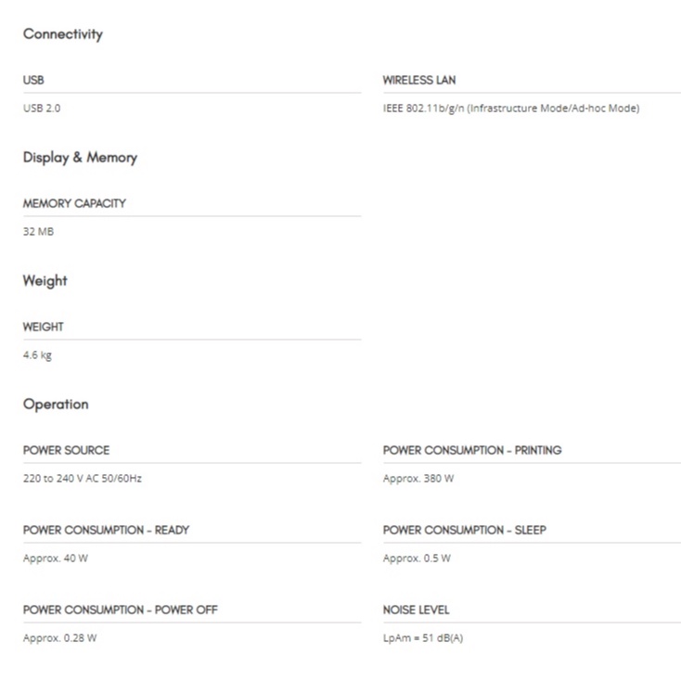Select the POWER CONSUMPTION - PRINTING label
The image size is (681, 681).
click(x=472, y=450)
